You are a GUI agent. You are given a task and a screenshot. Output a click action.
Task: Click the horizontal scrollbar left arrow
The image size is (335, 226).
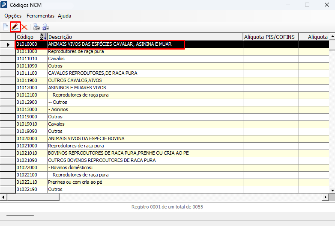[3, 197]
